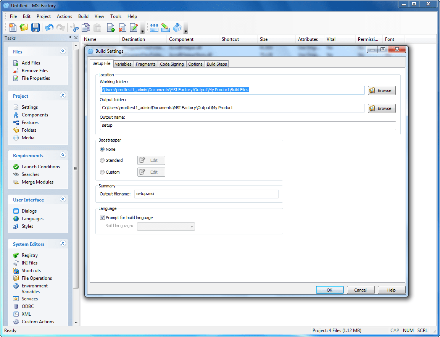Uncheck Prompt for build language
Viewport: 440px width, 337px height.
[102, 218]
